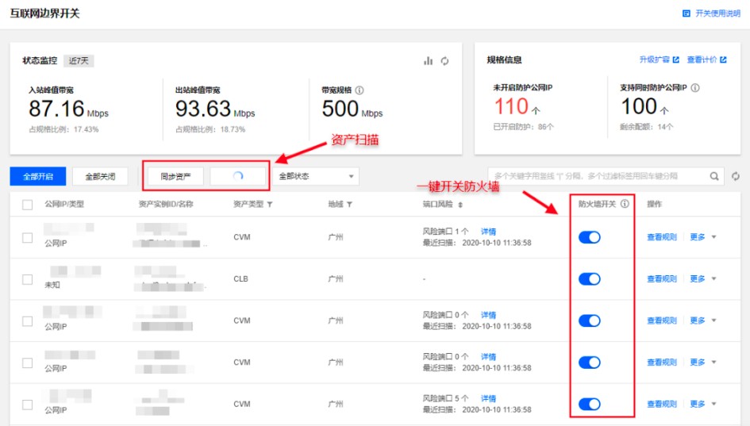
Task: Click the info icon next to 带宽规格
Action: click(360, 90)
